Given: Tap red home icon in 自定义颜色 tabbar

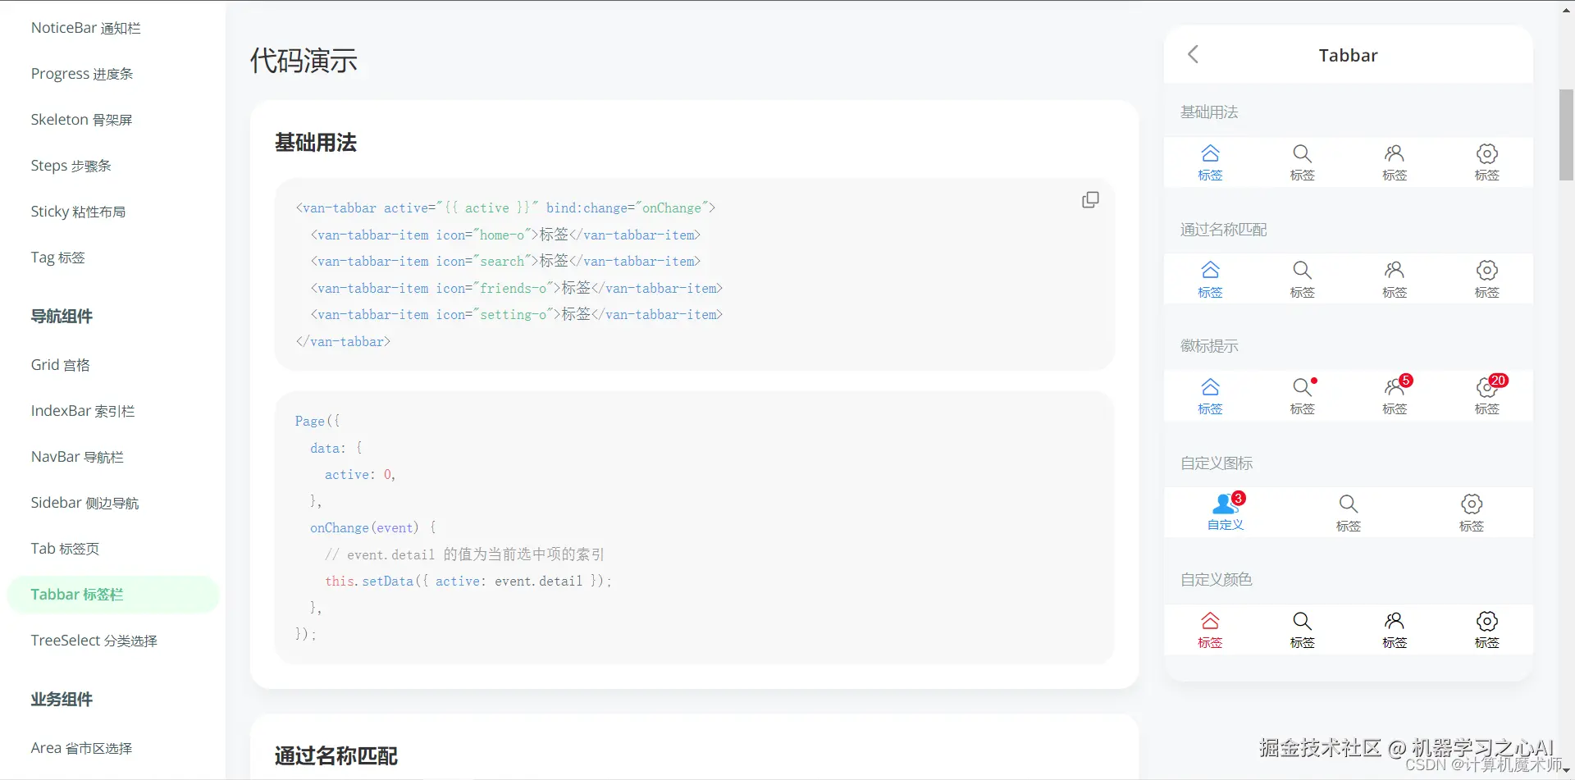Looking at the screenshot, I should pos(1210,621).
